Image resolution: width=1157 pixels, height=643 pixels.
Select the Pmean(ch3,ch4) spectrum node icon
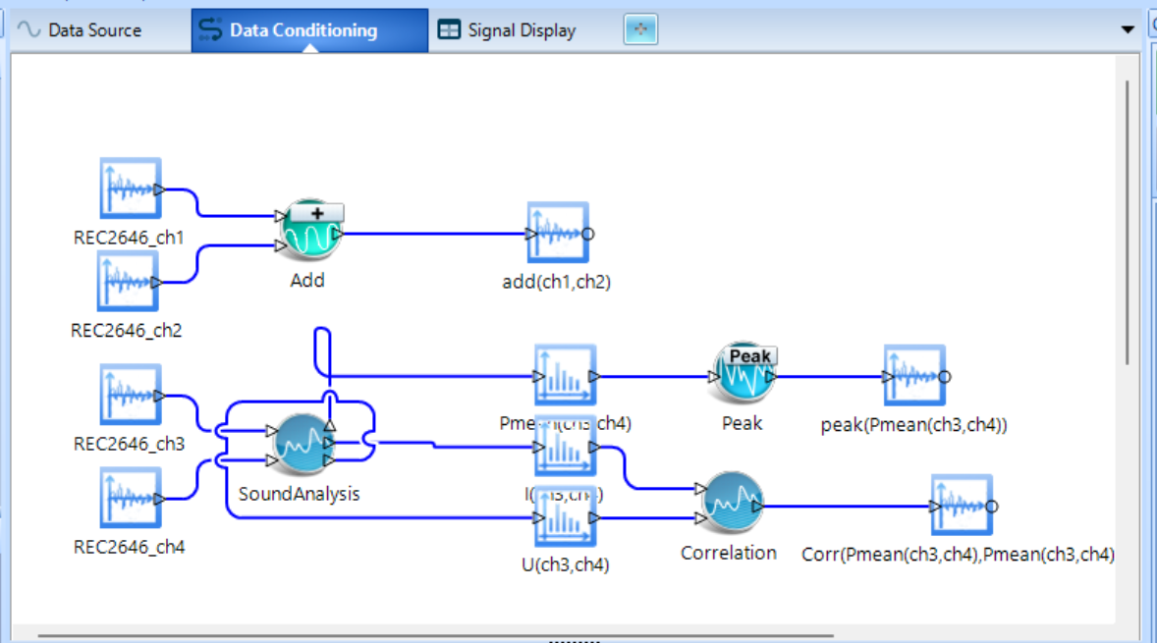[565, 375]
